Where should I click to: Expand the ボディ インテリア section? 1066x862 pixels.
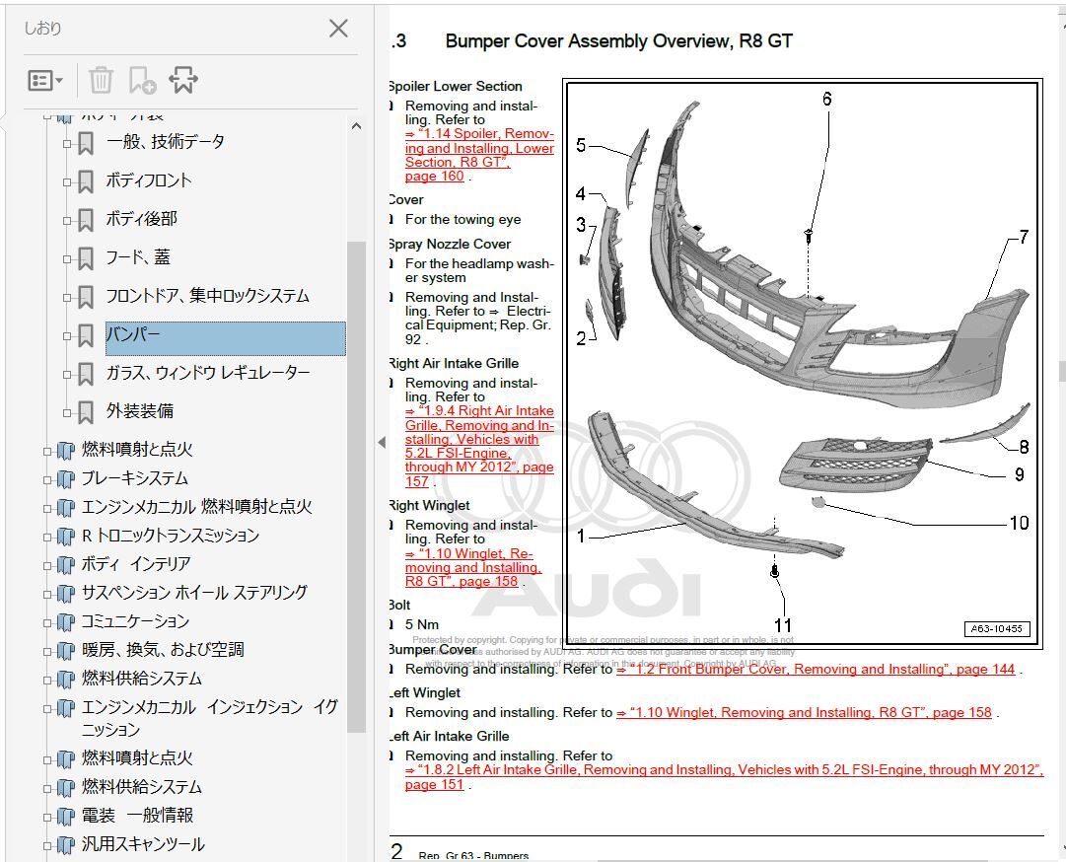point(47,565)
